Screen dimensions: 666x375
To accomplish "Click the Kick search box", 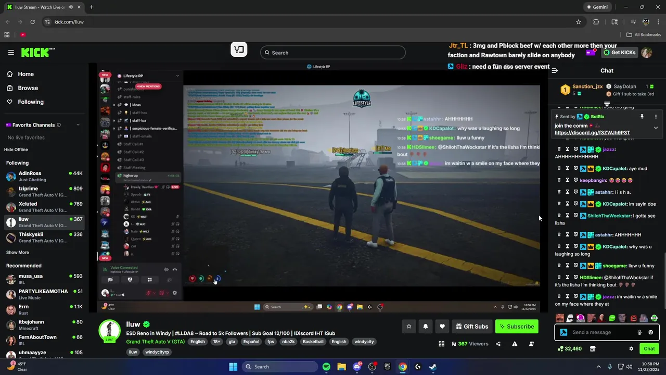I will click(x=333, y=53).
